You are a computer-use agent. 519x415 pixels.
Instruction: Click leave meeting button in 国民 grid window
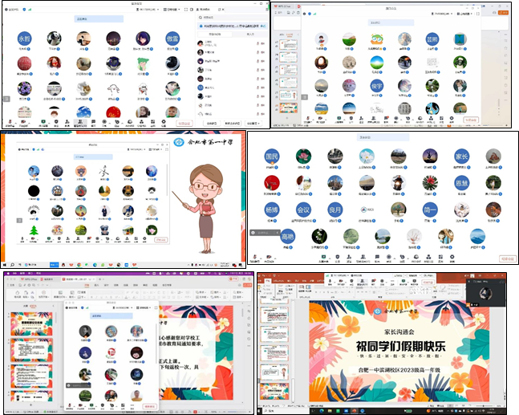(x=506, y=258)
